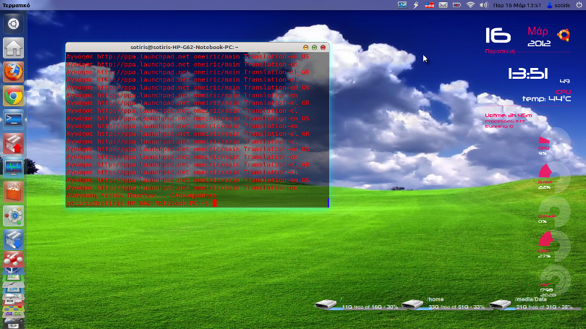Open Ubuntu Software Center shopping bag icon
Image resolution: width=586 pixels, height=329 pixels.
click(14, 192)
